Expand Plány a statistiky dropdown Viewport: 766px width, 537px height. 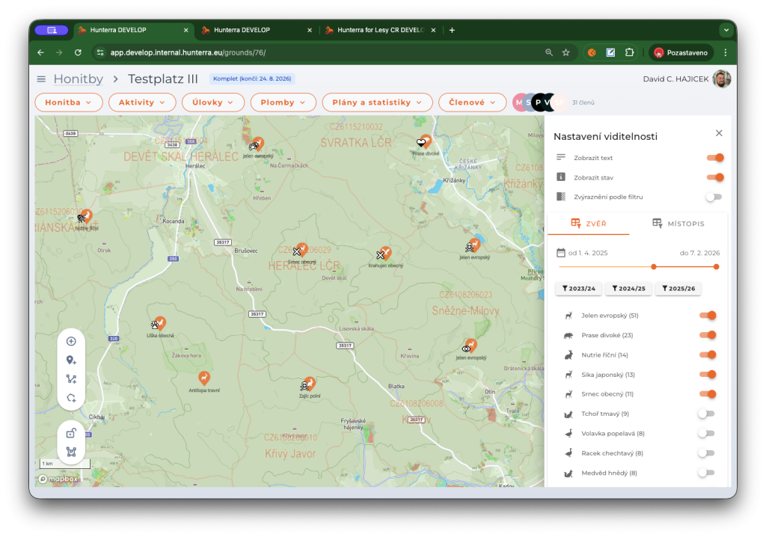tap(377, 102)
